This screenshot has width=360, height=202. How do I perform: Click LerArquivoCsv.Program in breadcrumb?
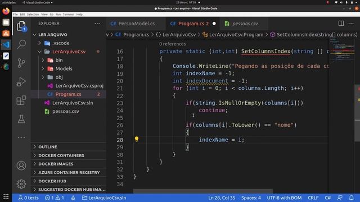tap(233, 35)
